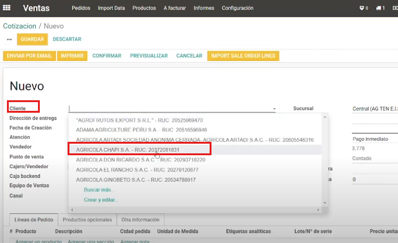
Task: Switch to Productos opcionales tab
Action: [87, 220]
